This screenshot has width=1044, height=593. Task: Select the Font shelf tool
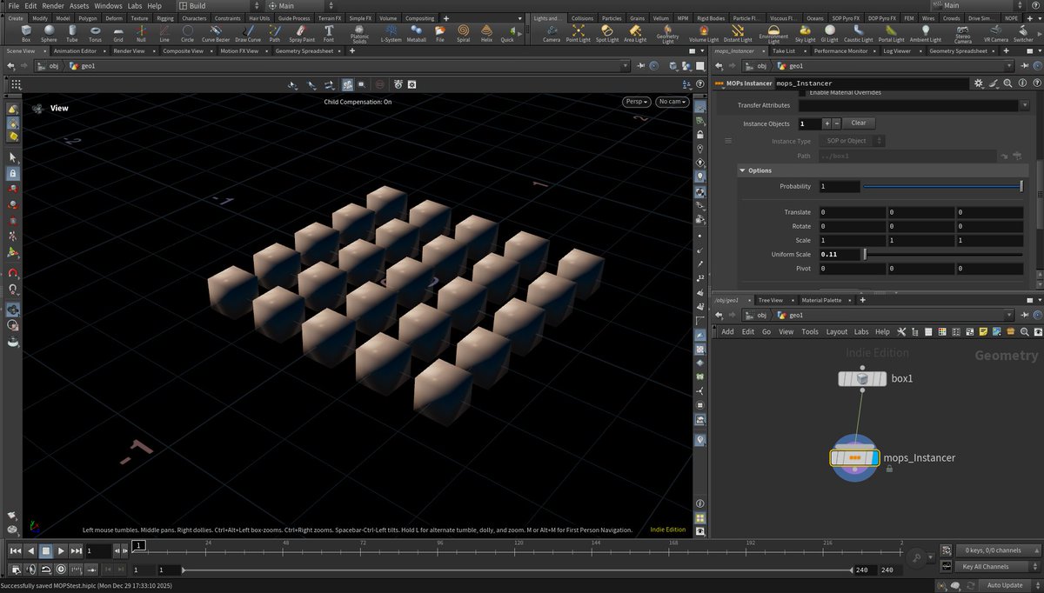click(x=329, y=33)
